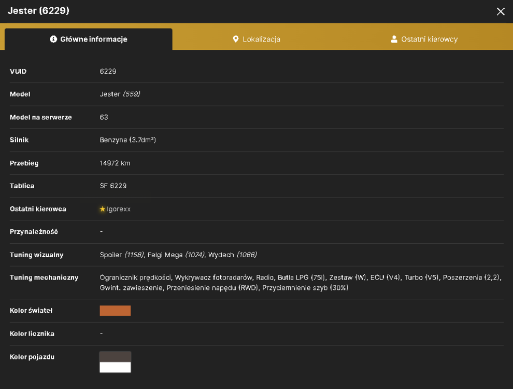513x389 pixels.
Task: Click the Ostatni kierowca row label
Action: pyautogui.click(x=38, y=209)
